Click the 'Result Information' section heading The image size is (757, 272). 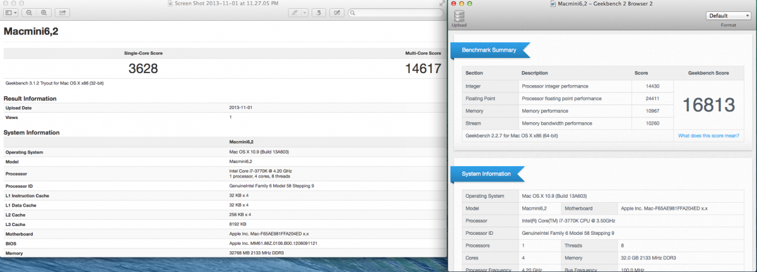30,98
